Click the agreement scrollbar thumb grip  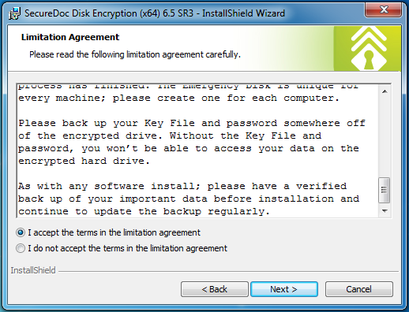[x=385, y=190]
